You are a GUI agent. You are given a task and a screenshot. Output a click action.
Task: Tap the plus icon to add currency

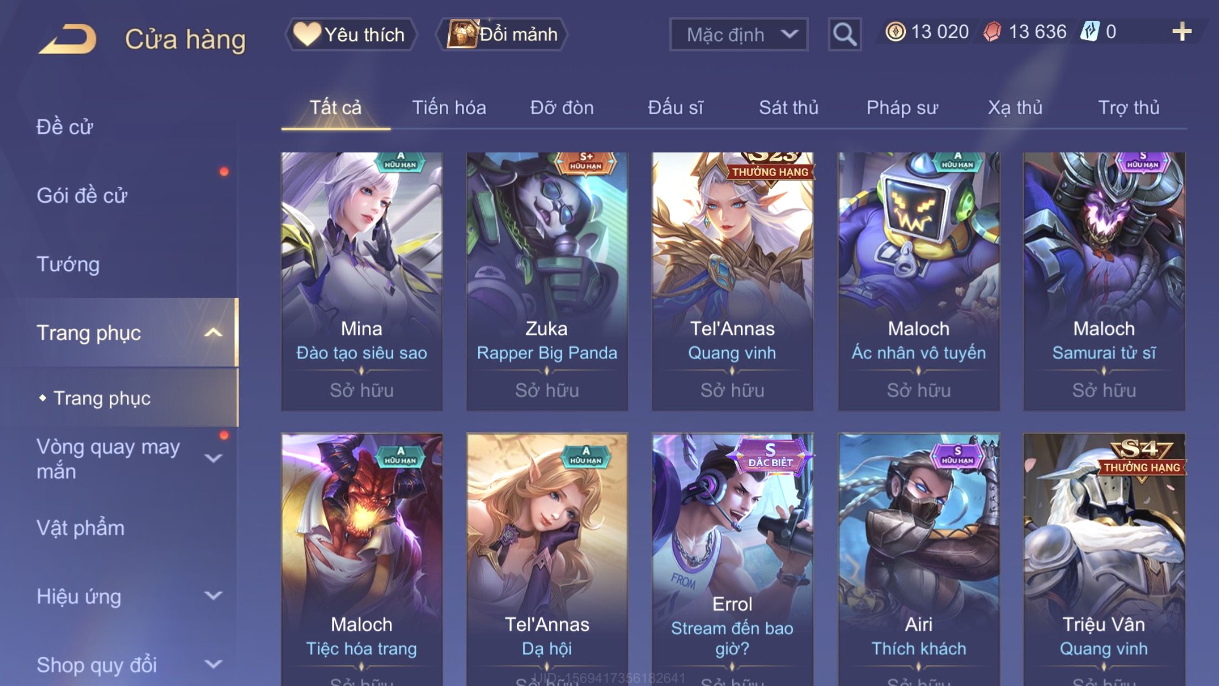point(1181,31)
